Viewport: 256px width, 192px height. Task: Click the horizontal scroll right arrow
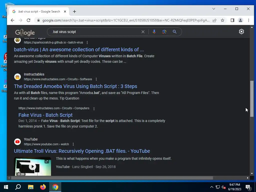pyautogui.click(x=248, y=178)
